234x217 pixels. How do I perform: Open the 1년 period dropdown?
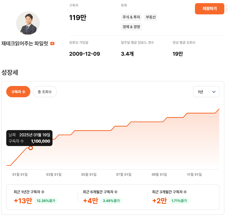206,92
